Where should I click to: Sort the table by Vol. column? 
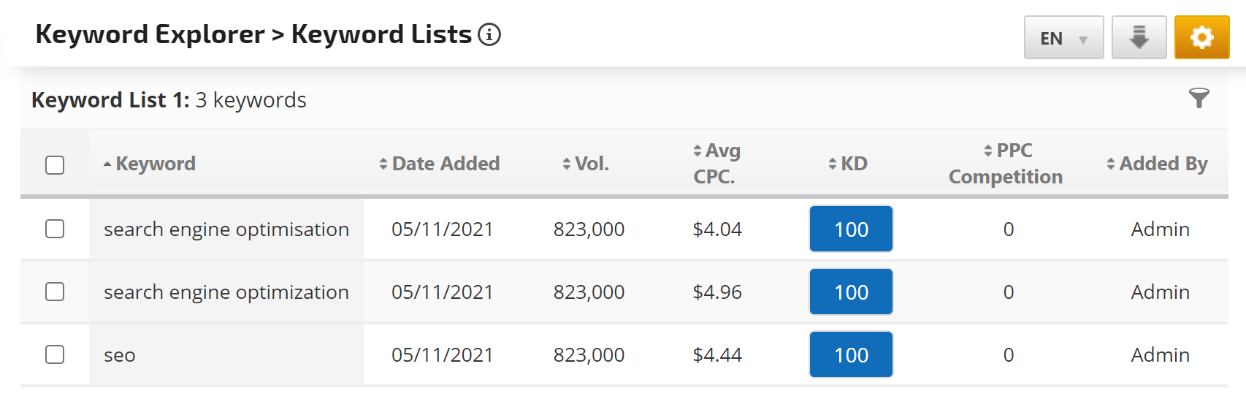pyautogui.click(x=586, y=164)
